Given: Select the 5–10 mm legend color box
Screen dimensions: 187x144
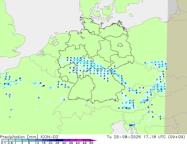Looking at the screenshot, I should pos(32,140).
